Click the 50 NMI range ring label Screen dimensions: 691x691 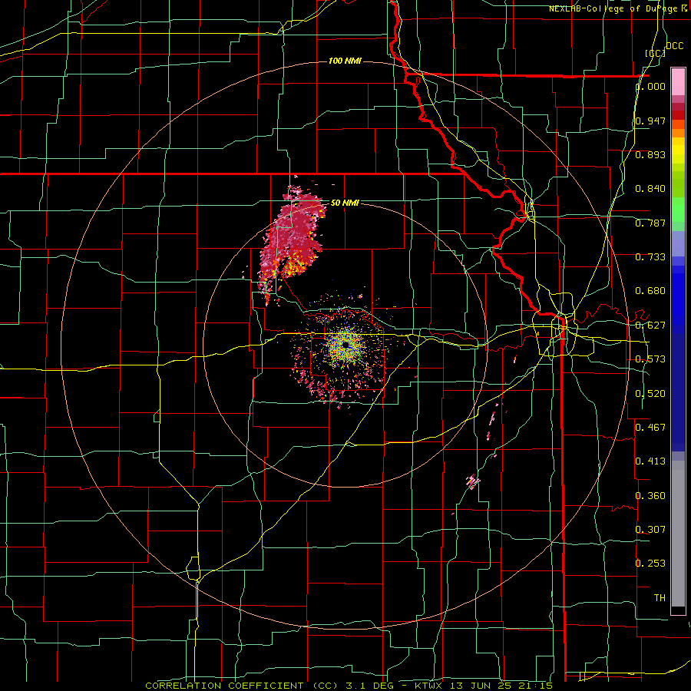[345, 203]
